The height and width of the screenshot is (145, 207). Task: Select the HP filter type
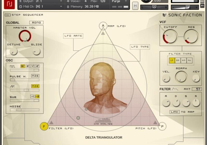(184, 61)
